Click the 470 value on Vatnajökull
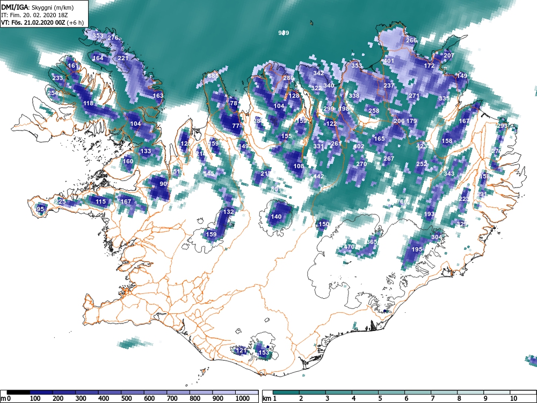 349,247
